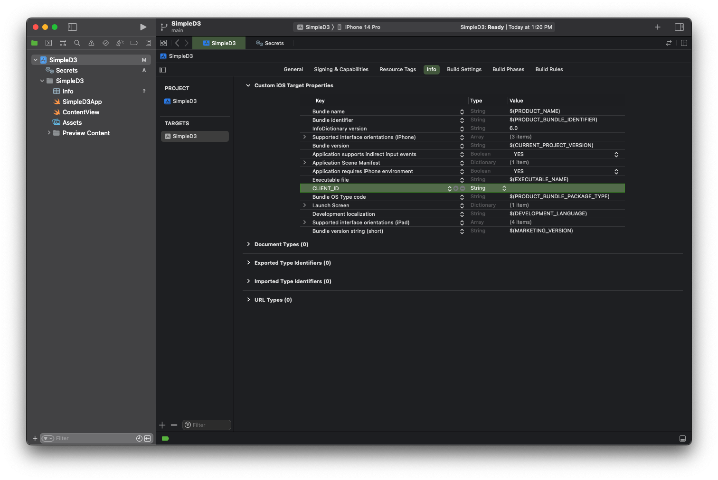Delete the CLIENT_ID row
The width and height of the screenshot is (718, 480).
click(463, 188)
